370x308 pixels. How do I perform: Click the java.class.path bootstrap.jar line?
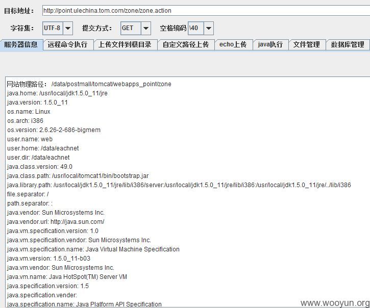pos(78,176)
